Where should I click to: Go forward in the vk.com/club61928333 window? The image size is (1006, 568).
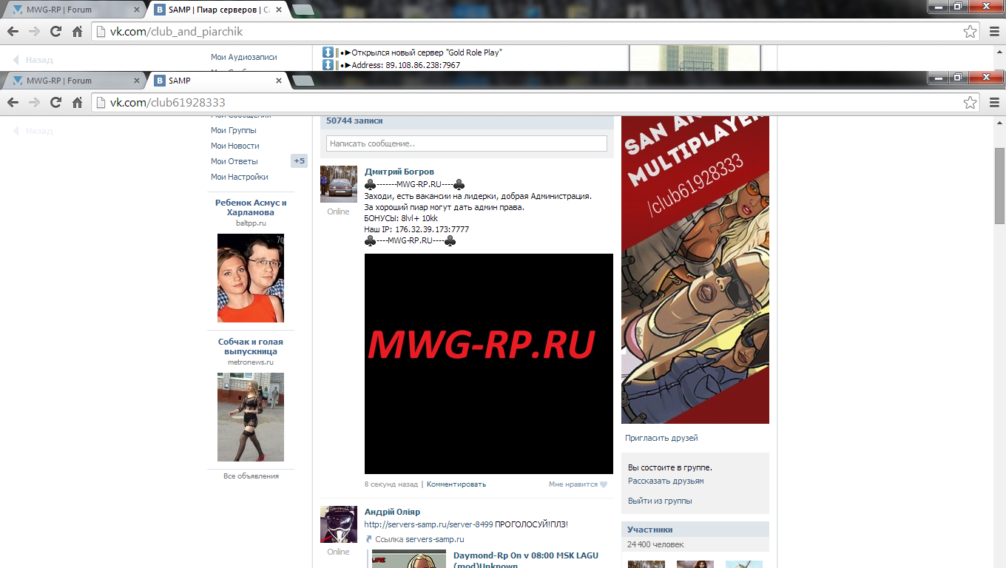point(34,103)
